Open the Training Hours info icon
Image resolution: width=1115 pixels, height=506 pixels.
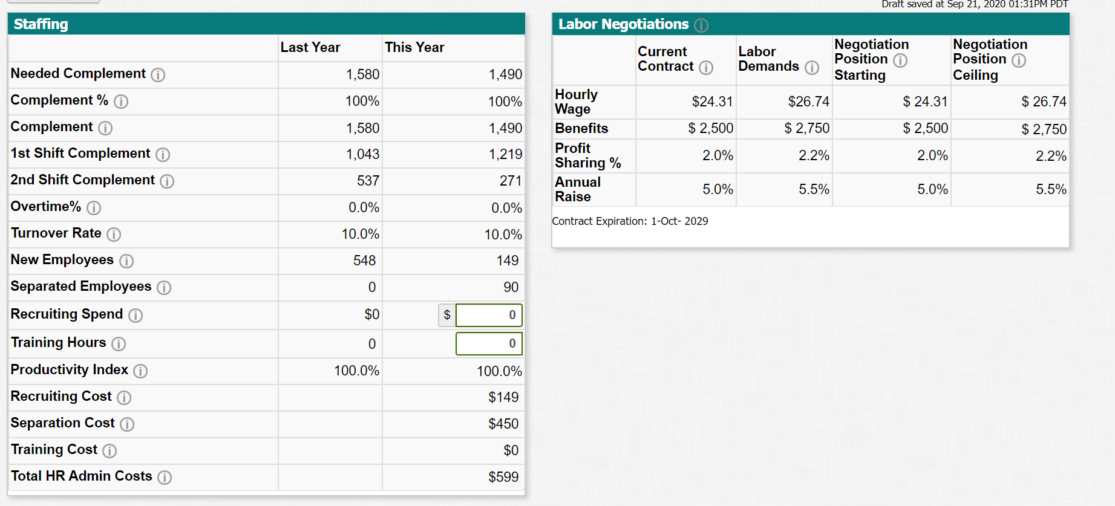[119, 344]
